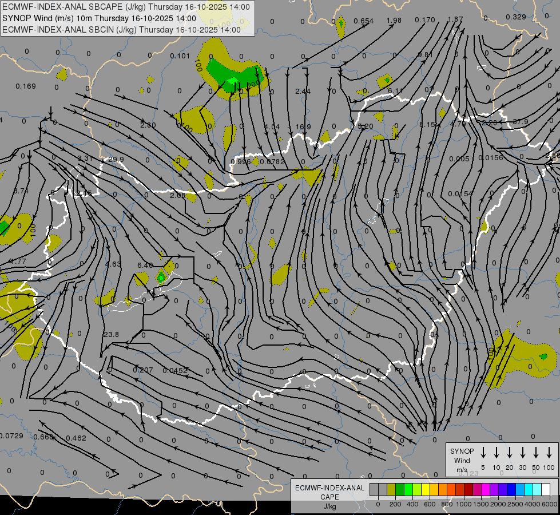The width and height of the screenshot is (560, 515).
Task: Click the 23.8 value on the map
Action: point(111,335)
